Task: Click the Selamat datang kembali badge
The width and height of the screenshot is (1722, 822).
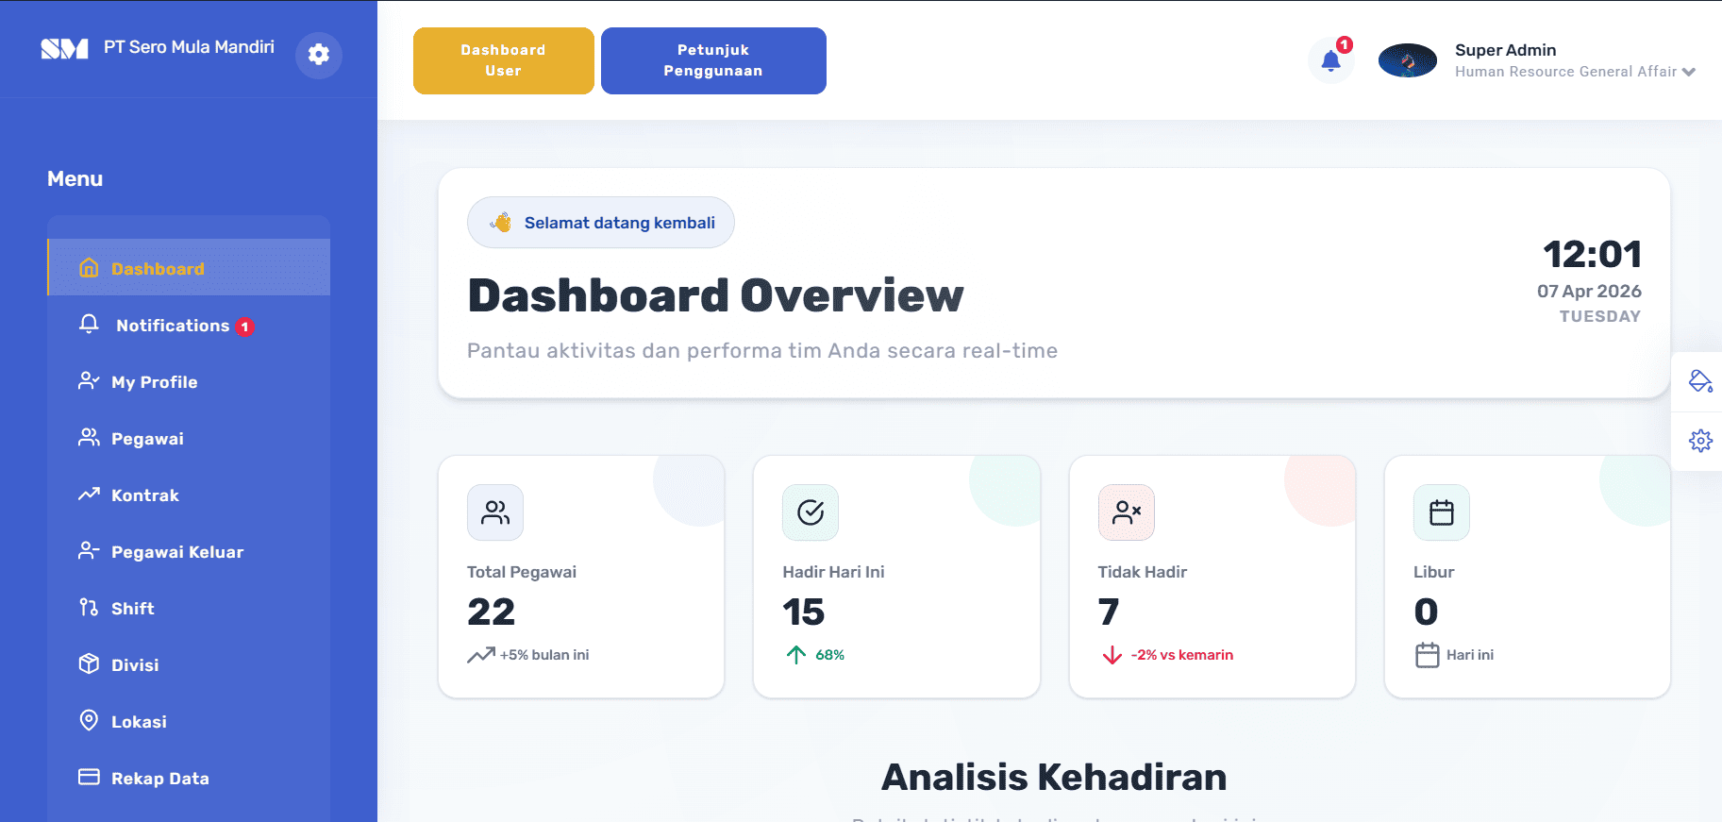Action: [601, 223]
